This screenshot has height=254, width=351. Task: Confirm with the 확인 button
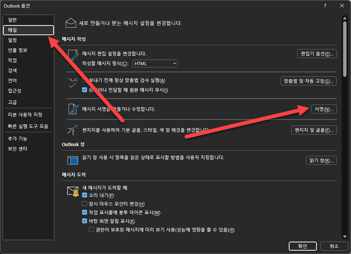point(303,246)
